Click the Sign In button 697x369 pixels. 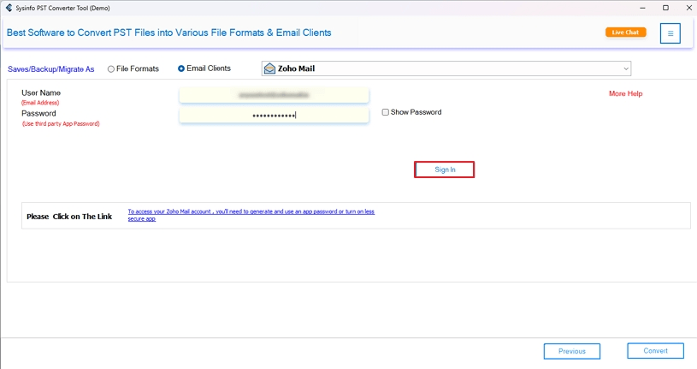click(445, 170)
